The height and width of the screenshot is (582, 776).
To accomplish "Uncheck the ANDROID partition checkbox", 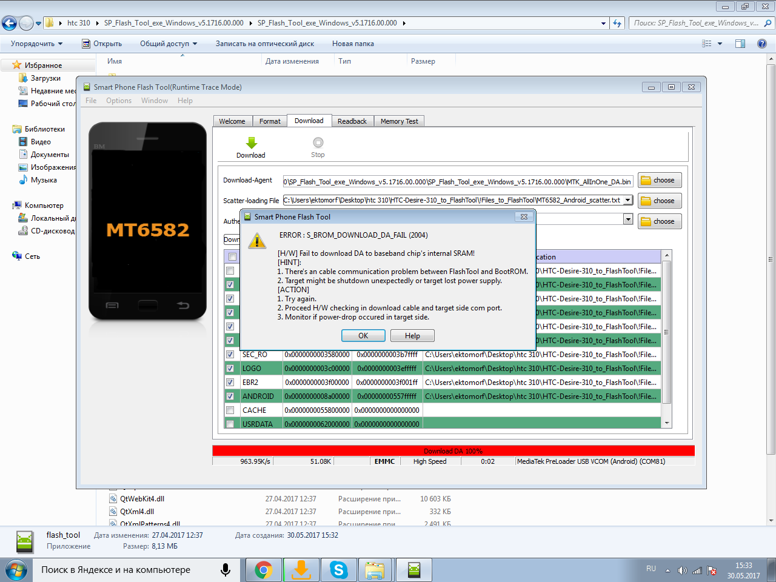I will pos(230,396).
